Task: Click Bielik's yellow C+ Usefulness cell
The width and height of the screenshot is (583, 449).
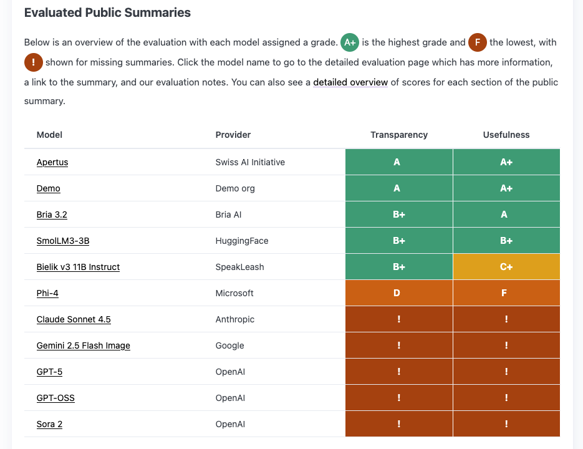Action: pos(506,267)
